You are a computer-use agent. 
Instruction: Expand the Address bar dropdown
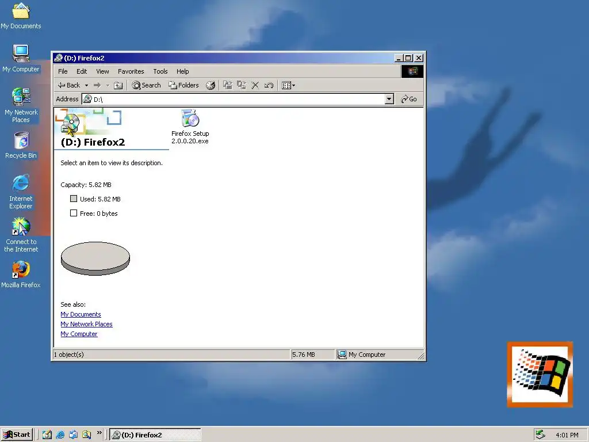coord(389,99)
